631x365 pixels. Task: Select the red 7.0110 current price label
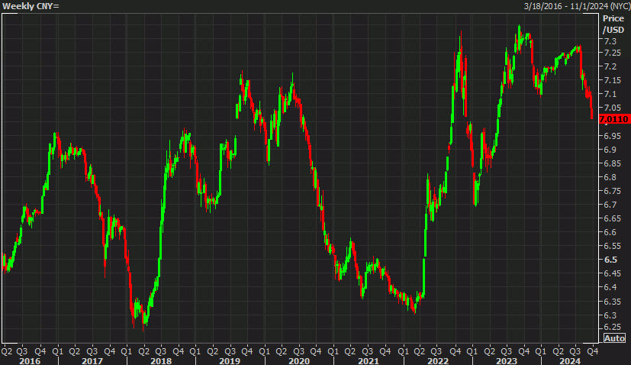[x=614, y=119]
